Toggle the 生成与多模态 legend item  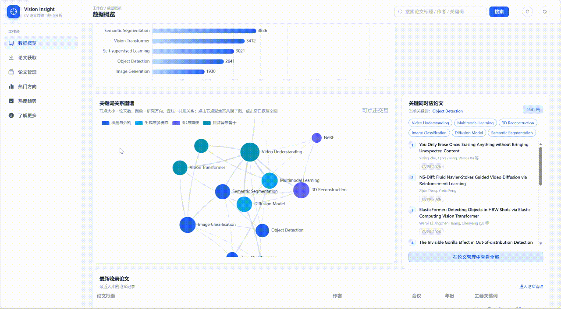(152, 123)
